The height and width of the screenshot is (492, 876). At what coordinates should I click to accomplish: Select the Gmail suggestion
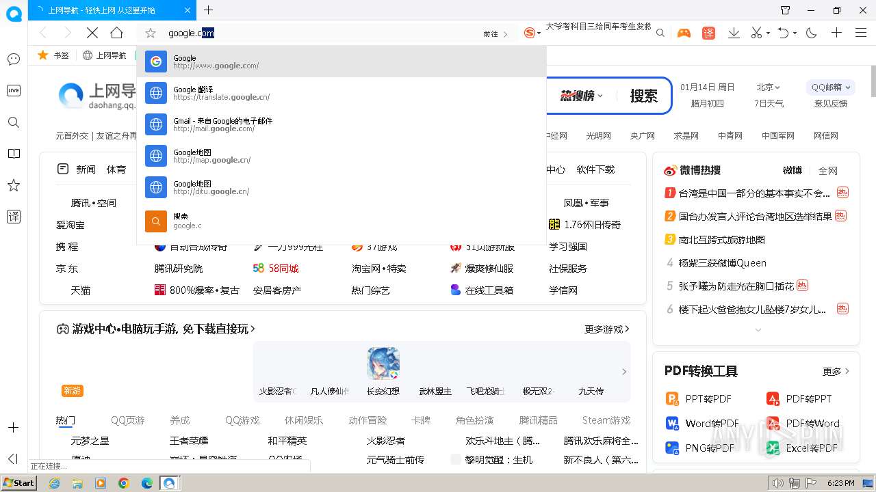click(x=342, y=124)
